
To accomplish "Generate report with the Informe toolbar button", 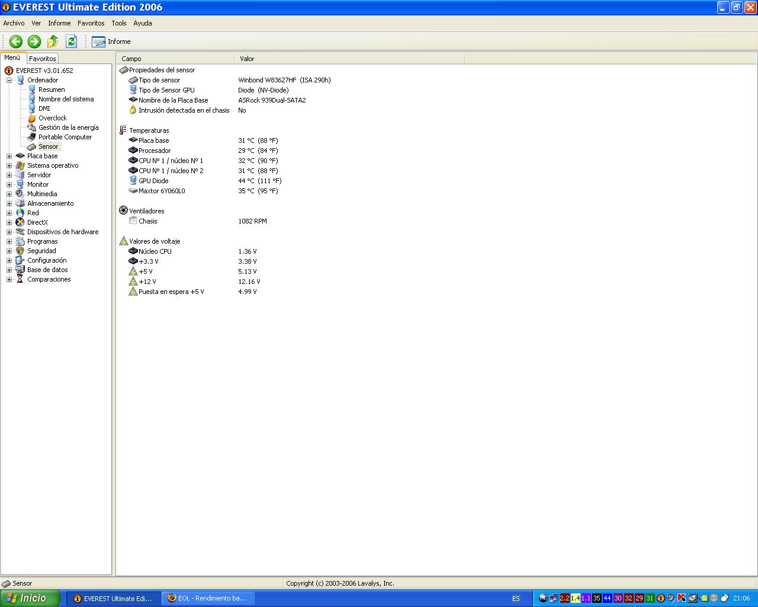I will (111, 41).
